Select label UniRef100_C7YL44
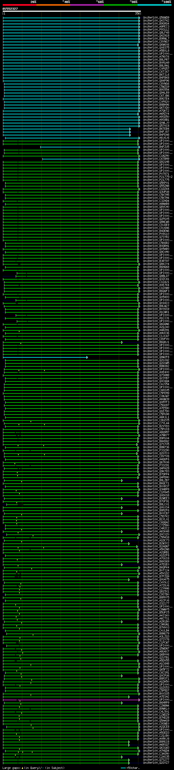This screenshot has width=174, height=770. [156, 423]
